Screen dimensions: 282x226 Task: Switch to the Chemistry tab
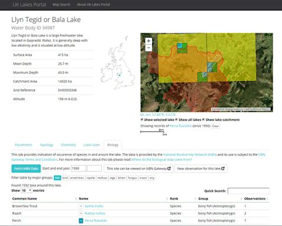(68, 145)
